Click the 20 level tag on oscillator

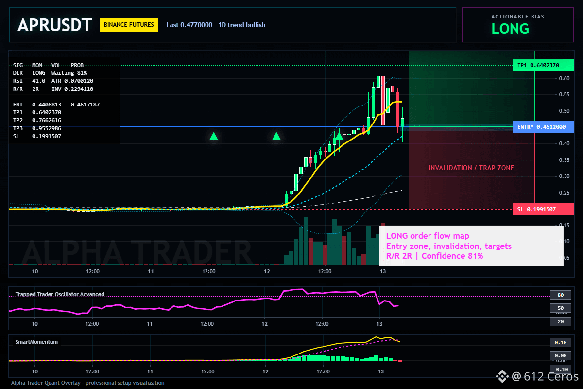(x=560, y=322)
